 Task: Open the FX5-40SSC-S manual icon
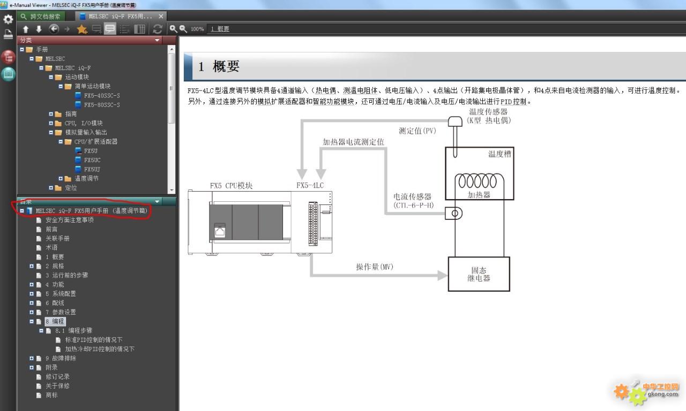[x=78, y=95]
